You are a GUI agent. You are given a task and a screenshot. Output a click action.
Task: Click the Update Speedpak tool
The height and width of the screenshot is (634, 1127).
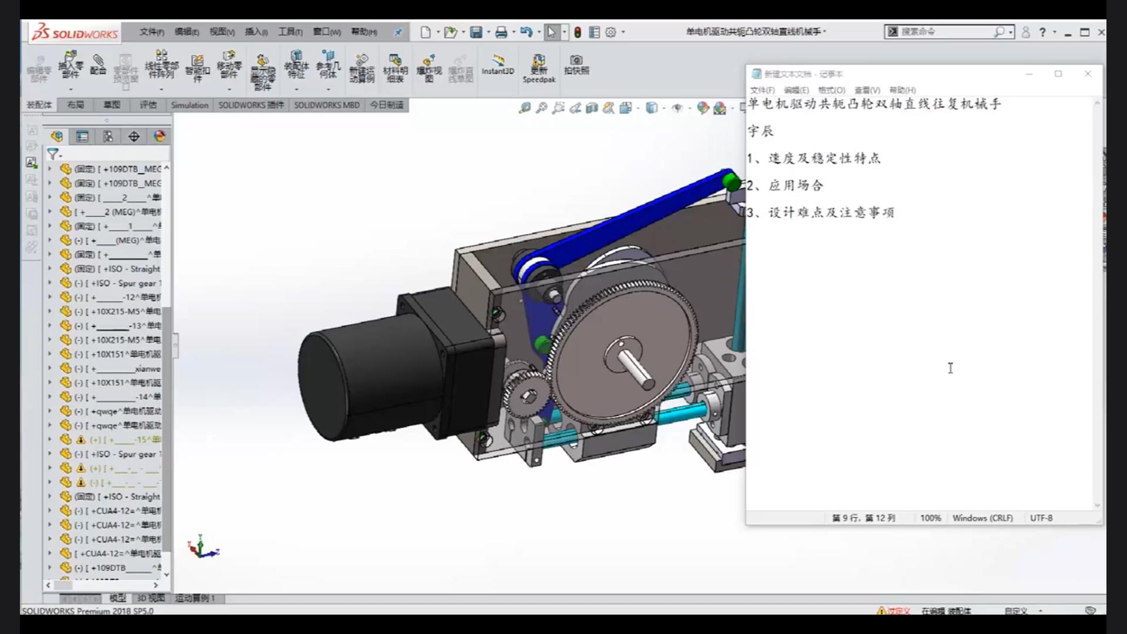point(539,69)
